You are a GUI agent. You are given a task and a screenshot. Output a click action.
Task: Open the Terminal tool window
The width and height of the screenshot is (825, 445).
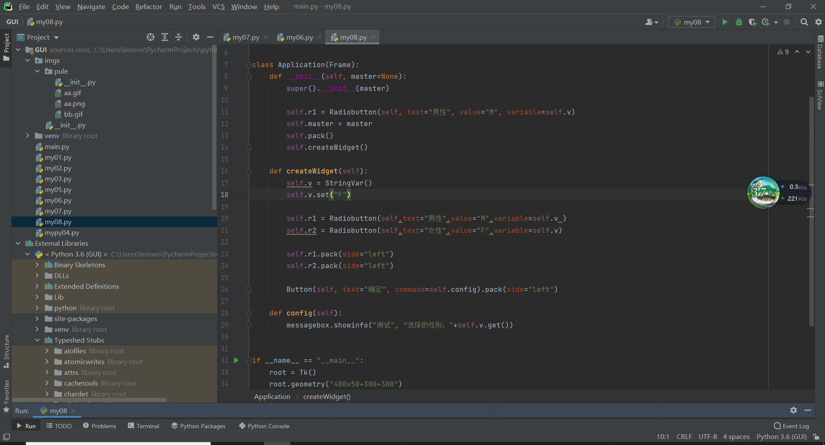pyautogui.click(x=143, y=426)
